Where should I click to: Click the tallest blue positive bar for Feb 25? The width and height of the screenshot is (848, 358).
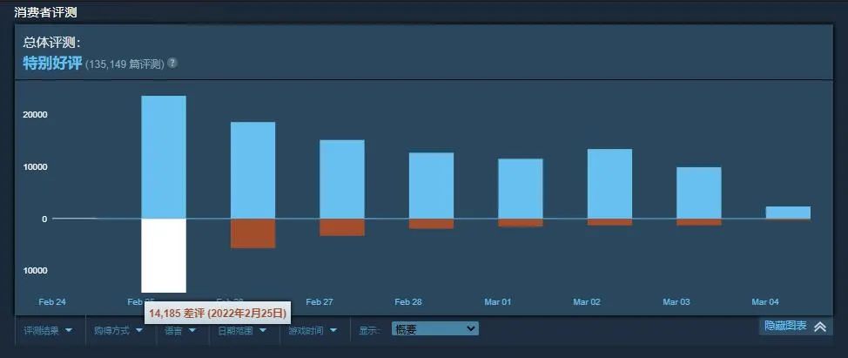tap(164, 157)
